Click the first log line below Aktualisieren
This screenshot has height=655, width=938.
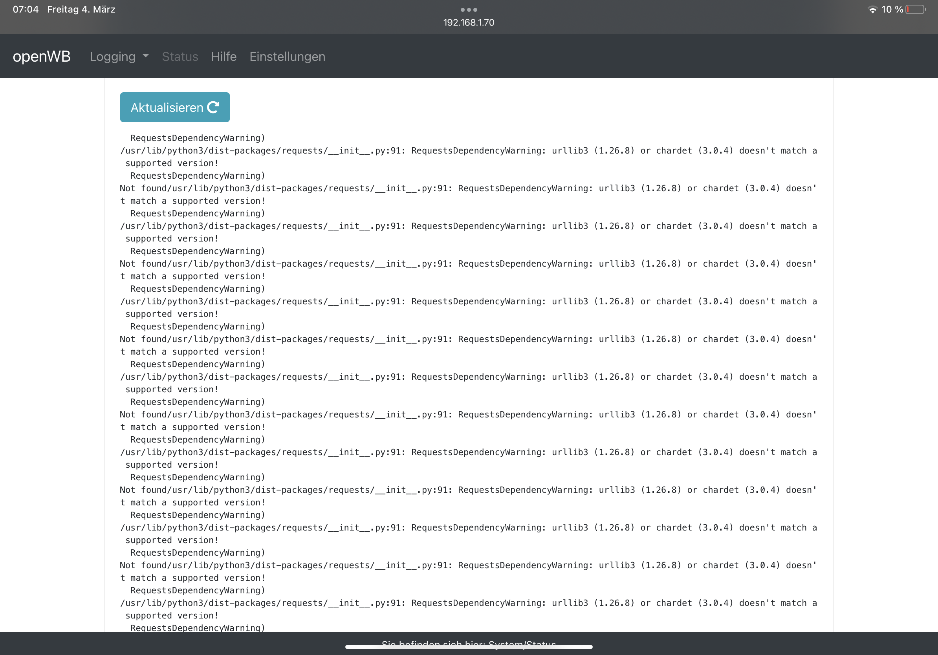pos(197,138)
